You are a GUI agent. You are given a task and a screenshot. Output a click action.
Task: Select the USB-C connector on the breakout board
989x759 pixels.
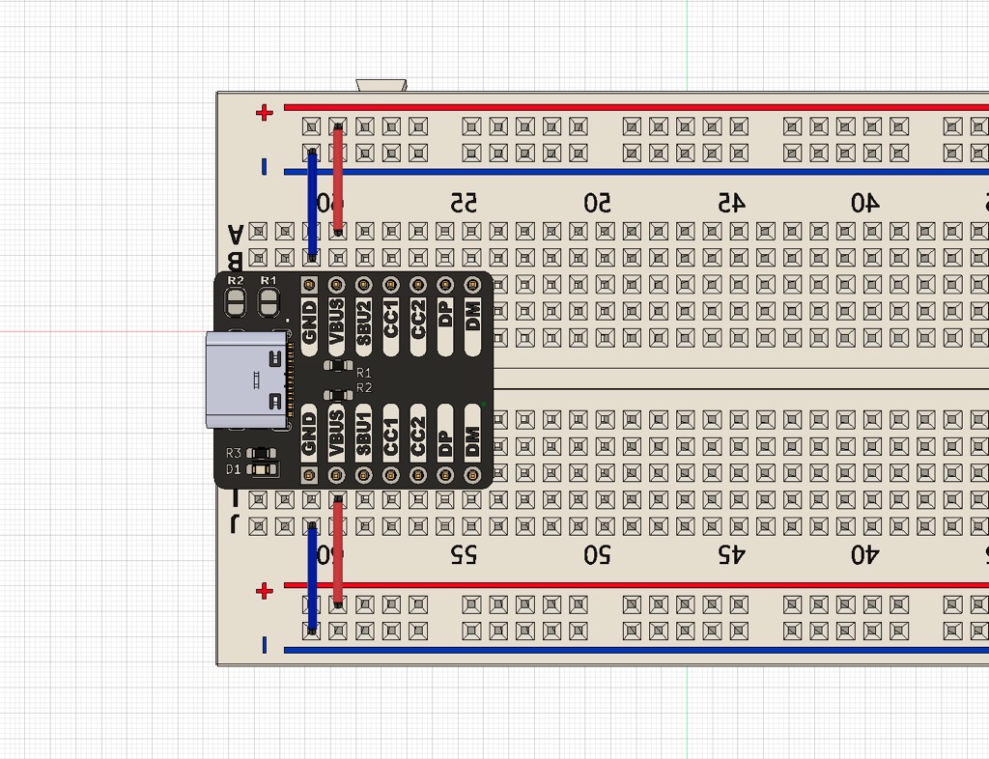(243, 379)
